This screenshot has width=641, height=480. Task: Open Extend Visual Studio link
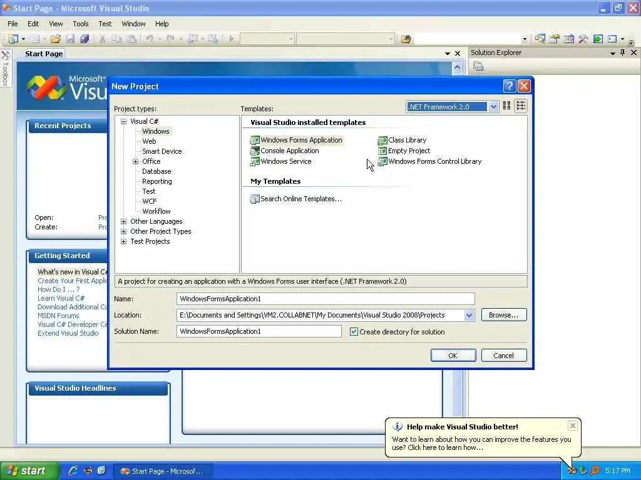click(x=68, y=333)
